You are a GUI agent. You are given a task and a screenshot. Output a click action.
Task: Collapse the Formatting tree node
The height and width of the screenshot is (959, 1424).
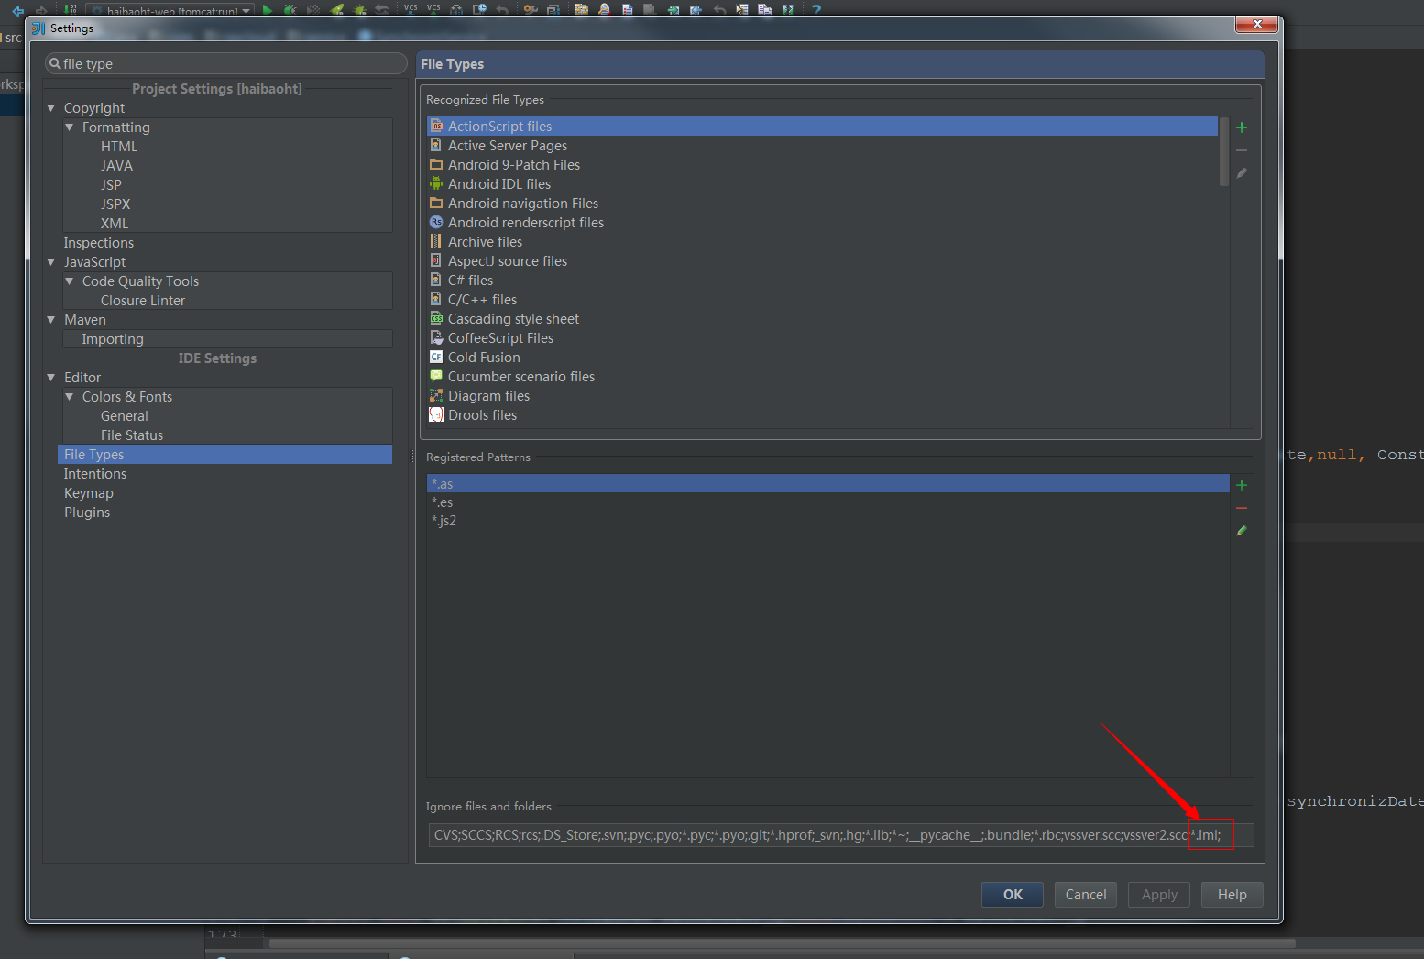coord(70,127)
